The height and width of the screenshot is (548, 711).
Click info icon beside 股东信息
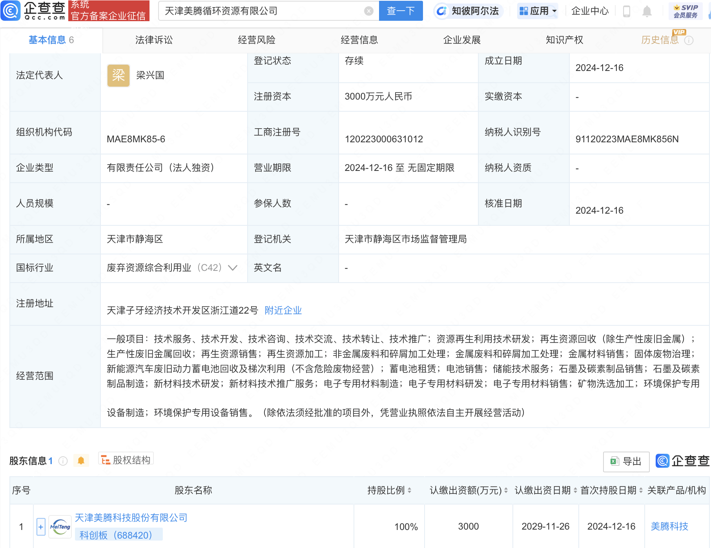coord(63,461)
